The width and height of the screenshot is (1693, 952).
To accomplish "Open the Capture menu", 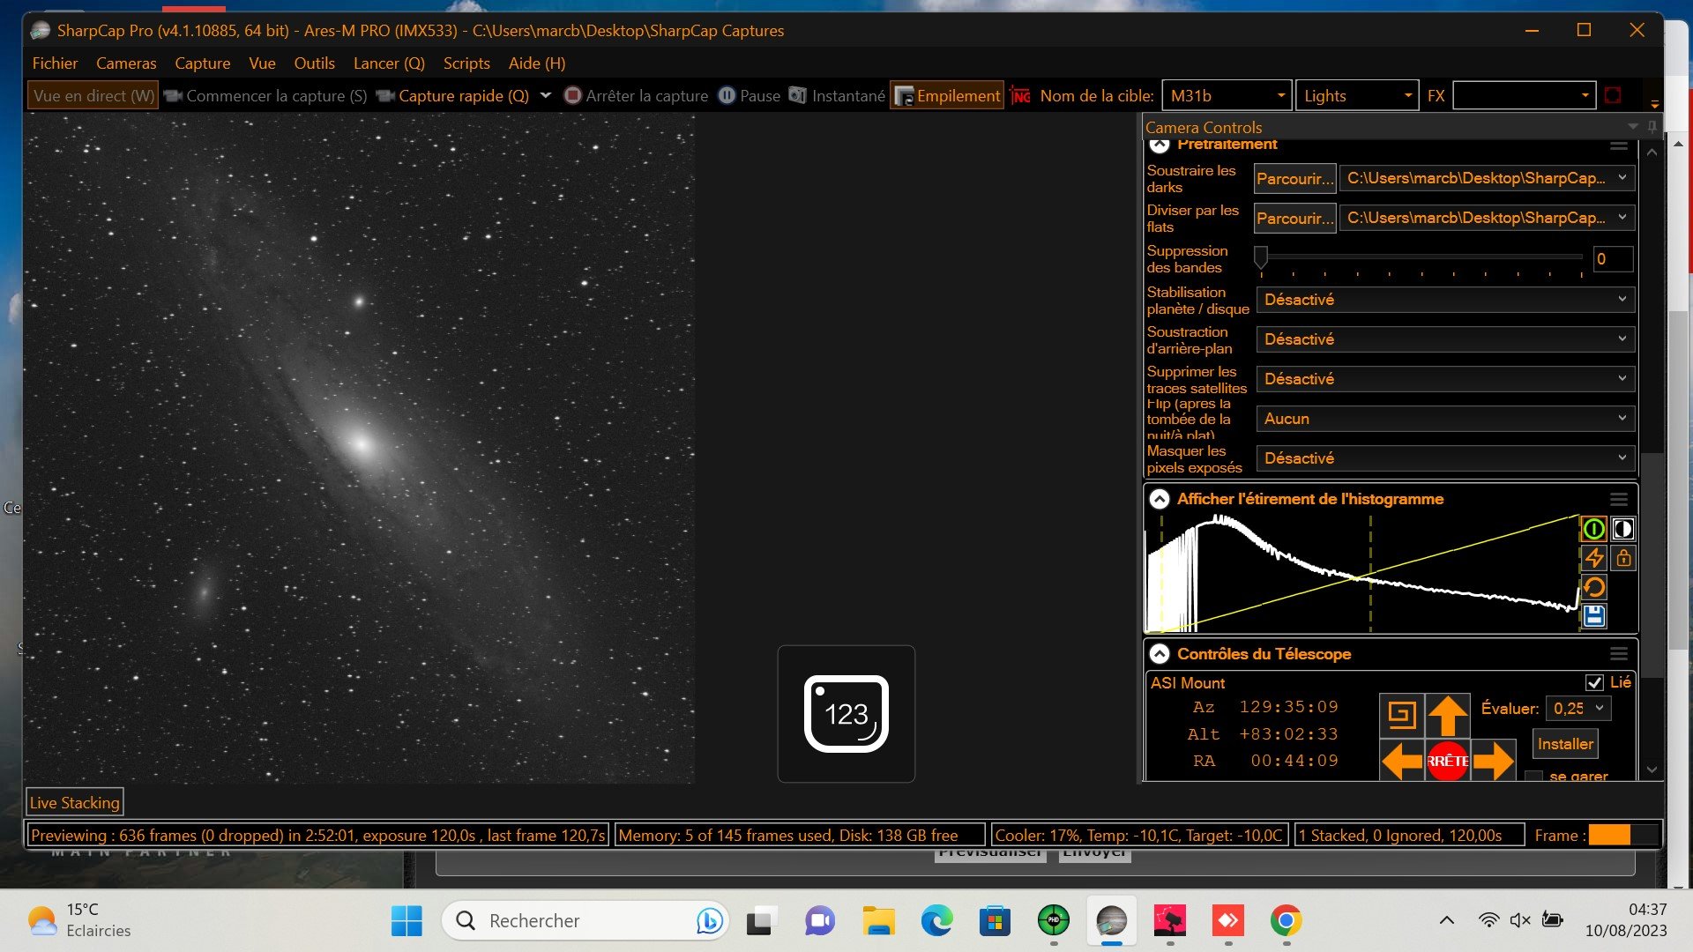I will [203, 63].
